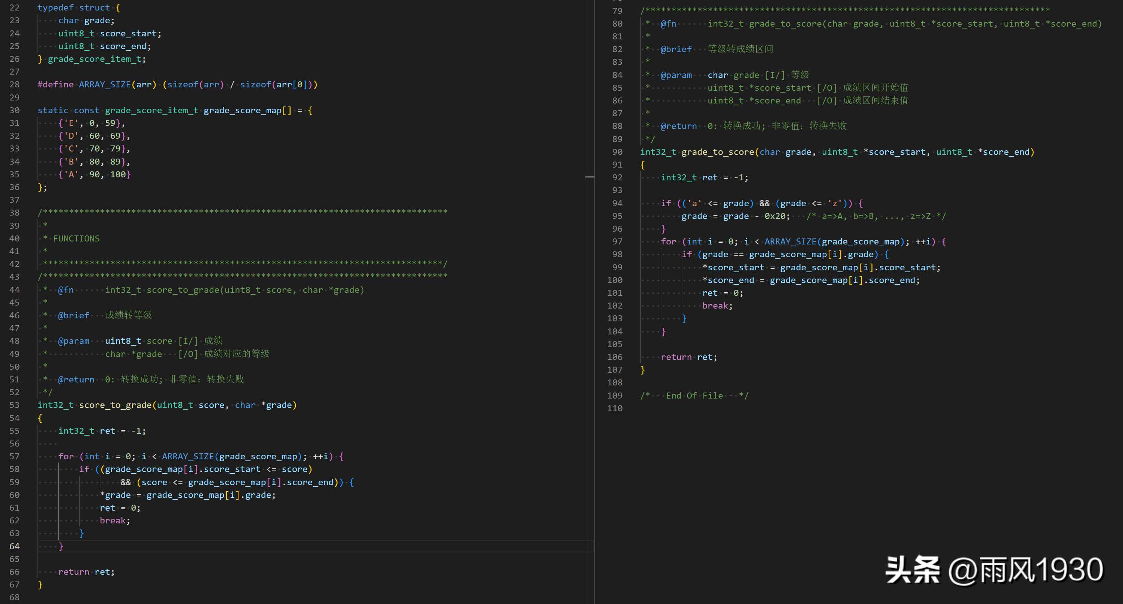Click grade_to_score function definition on line 90
This screenshot has width=1123, height=604.
(837, 152)
